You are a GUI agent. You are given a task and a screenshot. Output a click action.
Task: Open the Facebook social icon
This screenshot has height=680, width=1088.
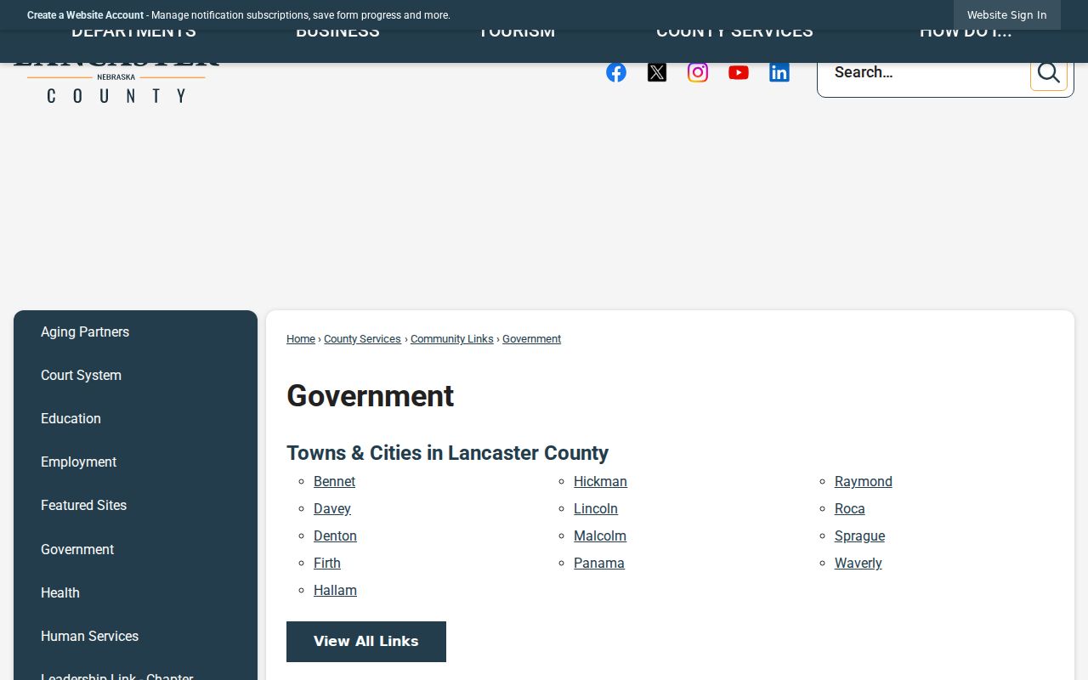click(616, 72)
